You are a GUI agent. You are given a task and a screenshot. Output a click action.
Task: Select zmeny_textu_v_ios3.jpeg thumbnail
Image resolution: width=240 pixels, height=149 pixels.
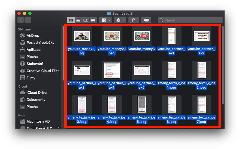click(82, 105)
